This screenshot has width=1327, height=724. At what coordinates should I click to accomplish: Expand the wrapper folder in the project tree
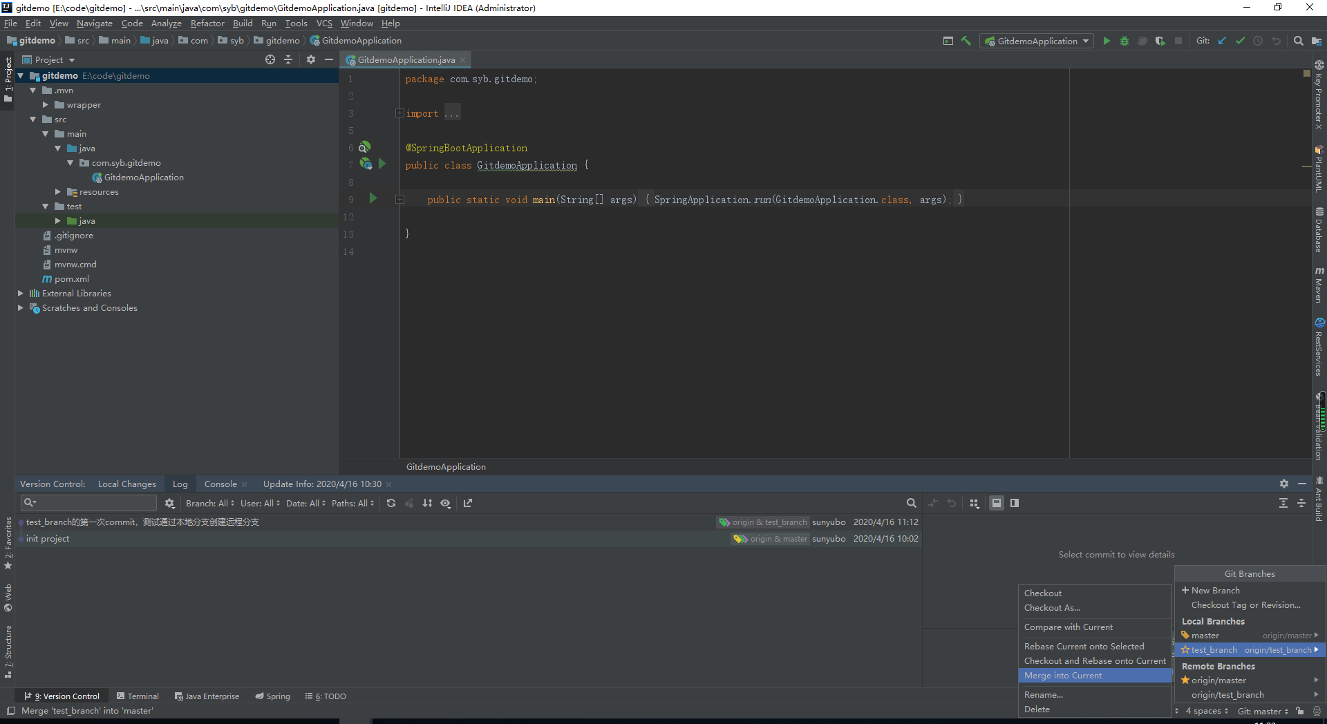(x=46, y=105)
